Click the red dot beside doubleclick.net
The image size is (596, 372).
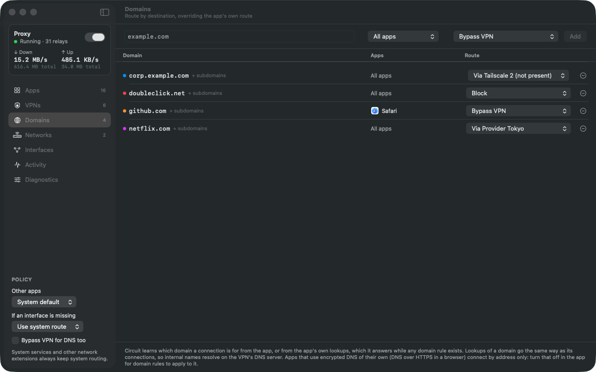pos(124,93)
